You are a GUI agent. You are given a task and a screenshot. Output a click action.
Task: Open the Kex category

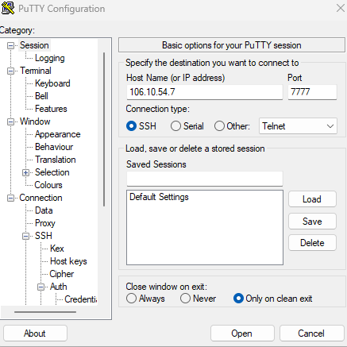pyautogui.click(x=57, y=249)
